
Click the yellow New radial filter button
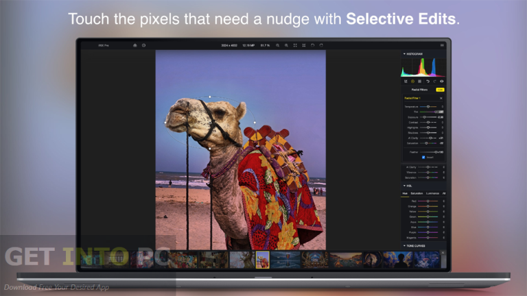[440, 89]
